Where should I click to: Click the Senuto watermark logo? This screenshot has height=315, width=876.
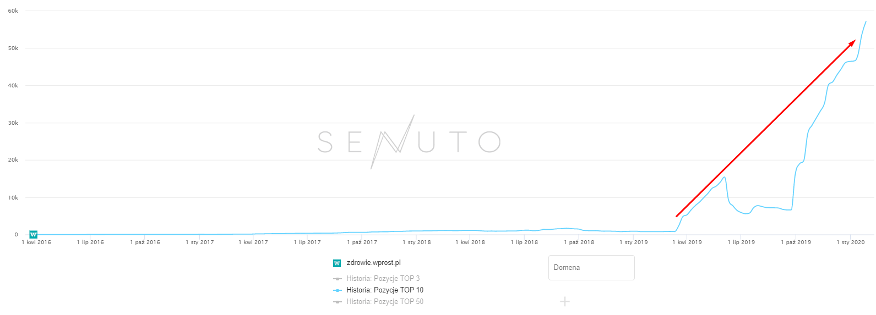[x=409, y=142]
